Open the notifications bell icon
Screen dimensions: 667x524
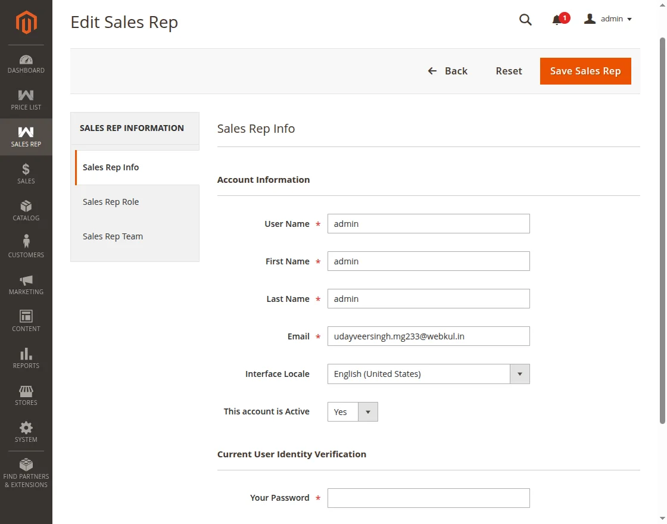coord(557,20)
